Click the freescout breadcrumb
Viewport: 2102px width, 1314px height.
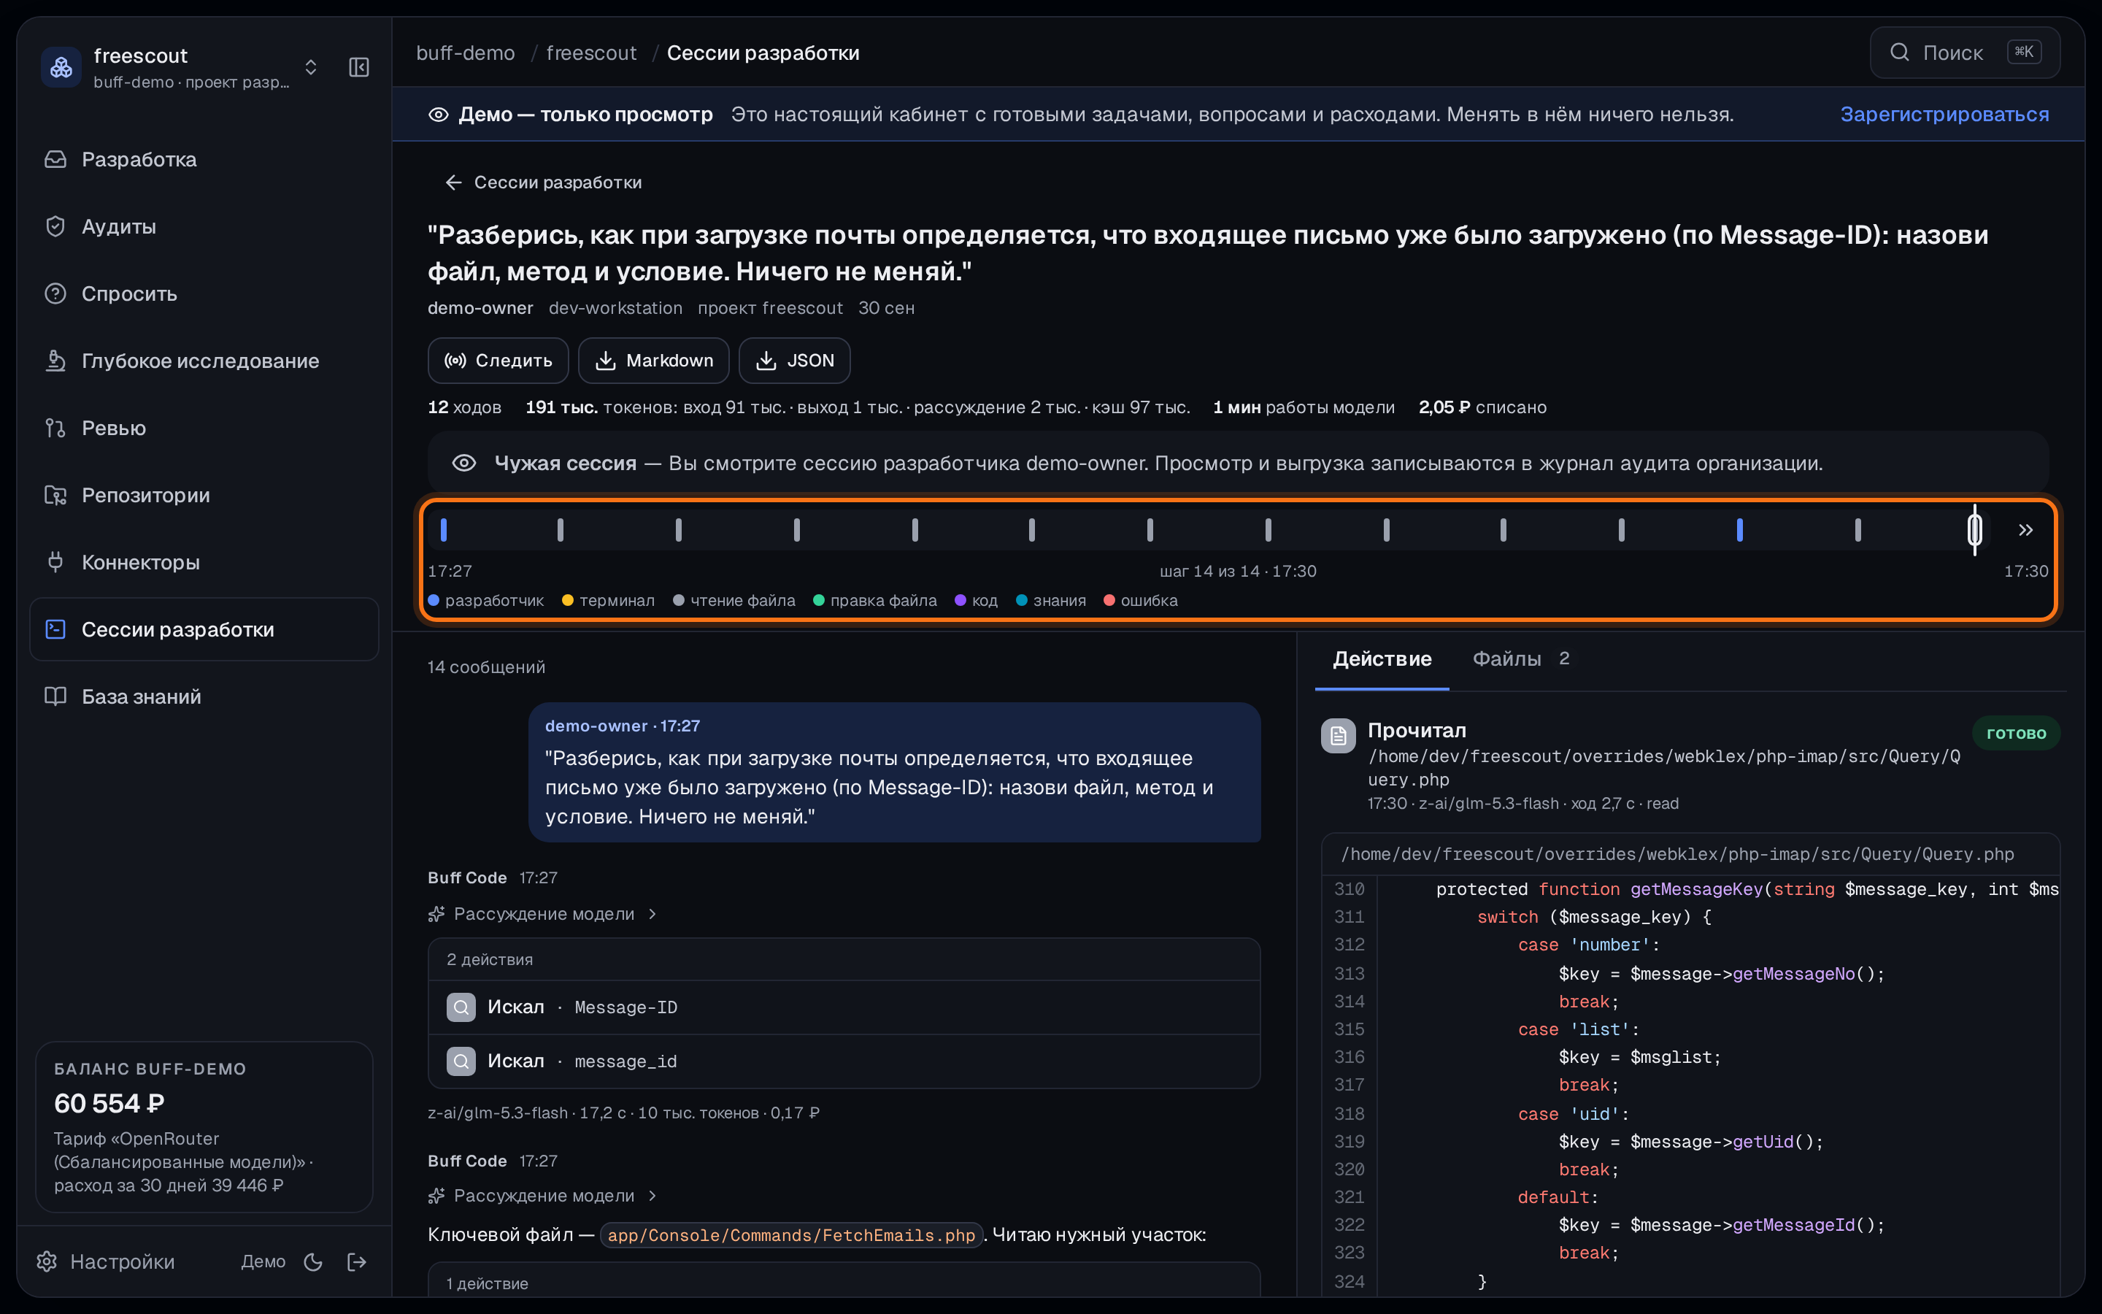(591, 53)
